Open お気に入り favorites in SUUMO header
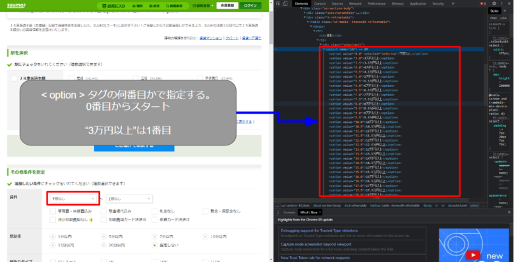The height and width of the screenshot is (262, 514). tap(113, 6)
